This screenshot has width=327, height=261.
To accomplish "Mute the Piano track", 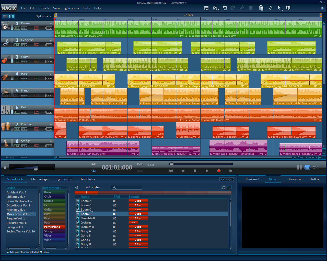I will 24,95.
